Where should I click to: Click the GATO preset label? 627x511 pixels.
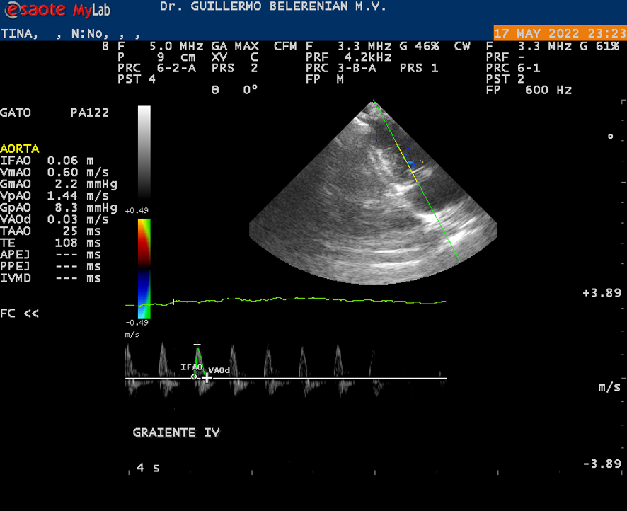pos(16,113)
